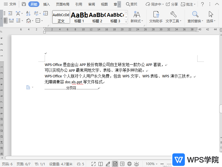The height and width of the screenshot is (167, 222).
Task: Click the alphabetical sort icon
Action: (x=28, y=13)
